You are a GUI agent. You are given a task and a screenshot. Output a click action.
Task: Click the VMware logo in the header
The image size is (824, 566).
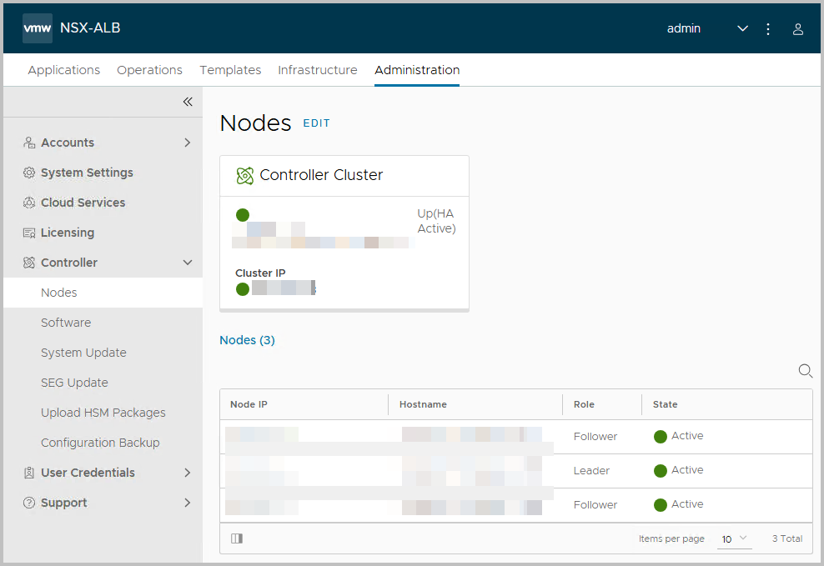pyautogui.click(x=38, y=28)
